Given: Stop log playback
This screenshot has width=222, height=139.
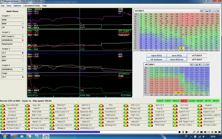Looking at the screenshot, I should 180,132.
